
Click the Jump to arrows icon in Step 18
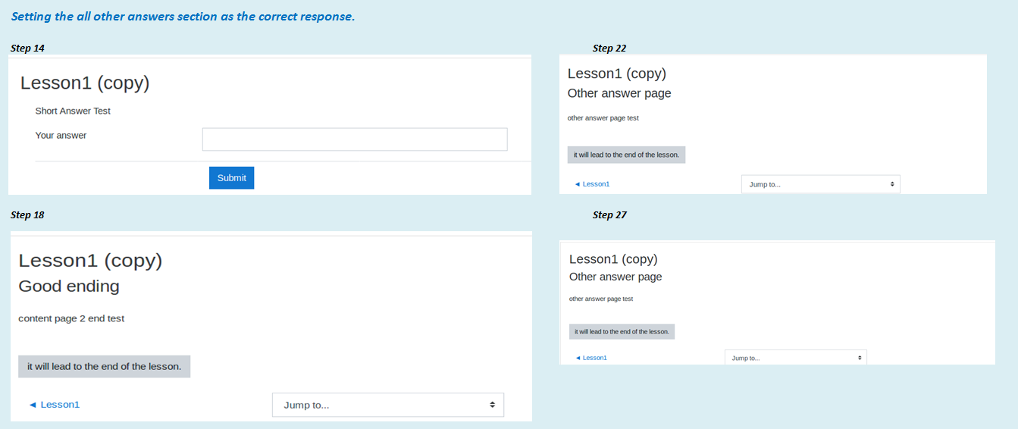click(492, 405)
